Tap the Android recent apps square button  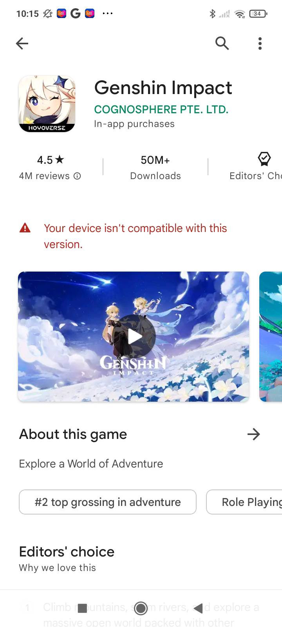[82, 608]
